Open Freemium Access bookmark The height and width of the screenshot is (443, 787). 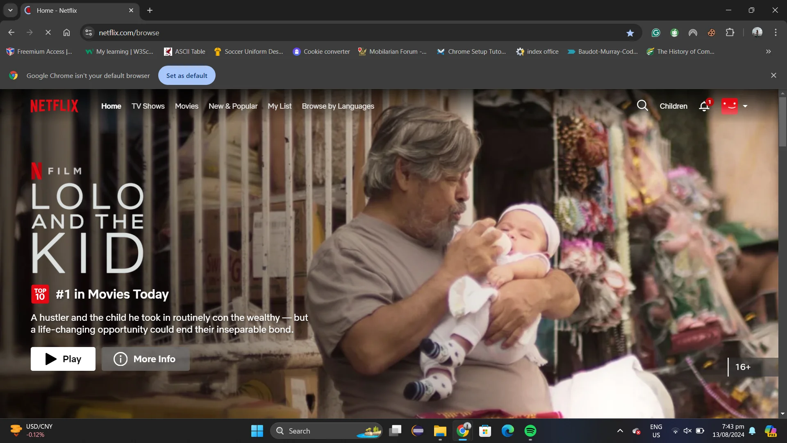[39, 52]
